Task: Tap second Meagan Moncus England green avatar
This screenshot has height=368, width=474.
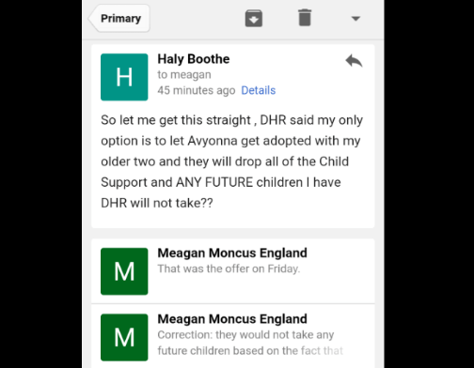Action: coord(124,337)
